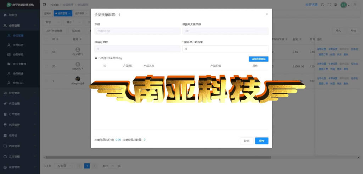Close the third page tab
This screenshot has width=363, height=174.
pyautogui.click(x=86, y=13)
